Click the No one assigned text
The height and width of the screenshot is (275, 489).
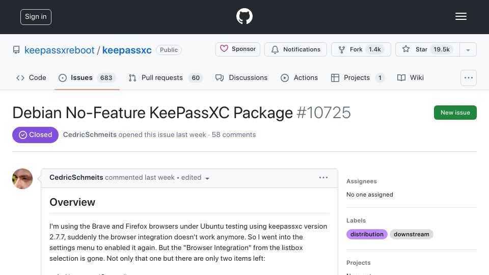click(x=370, y=195)
